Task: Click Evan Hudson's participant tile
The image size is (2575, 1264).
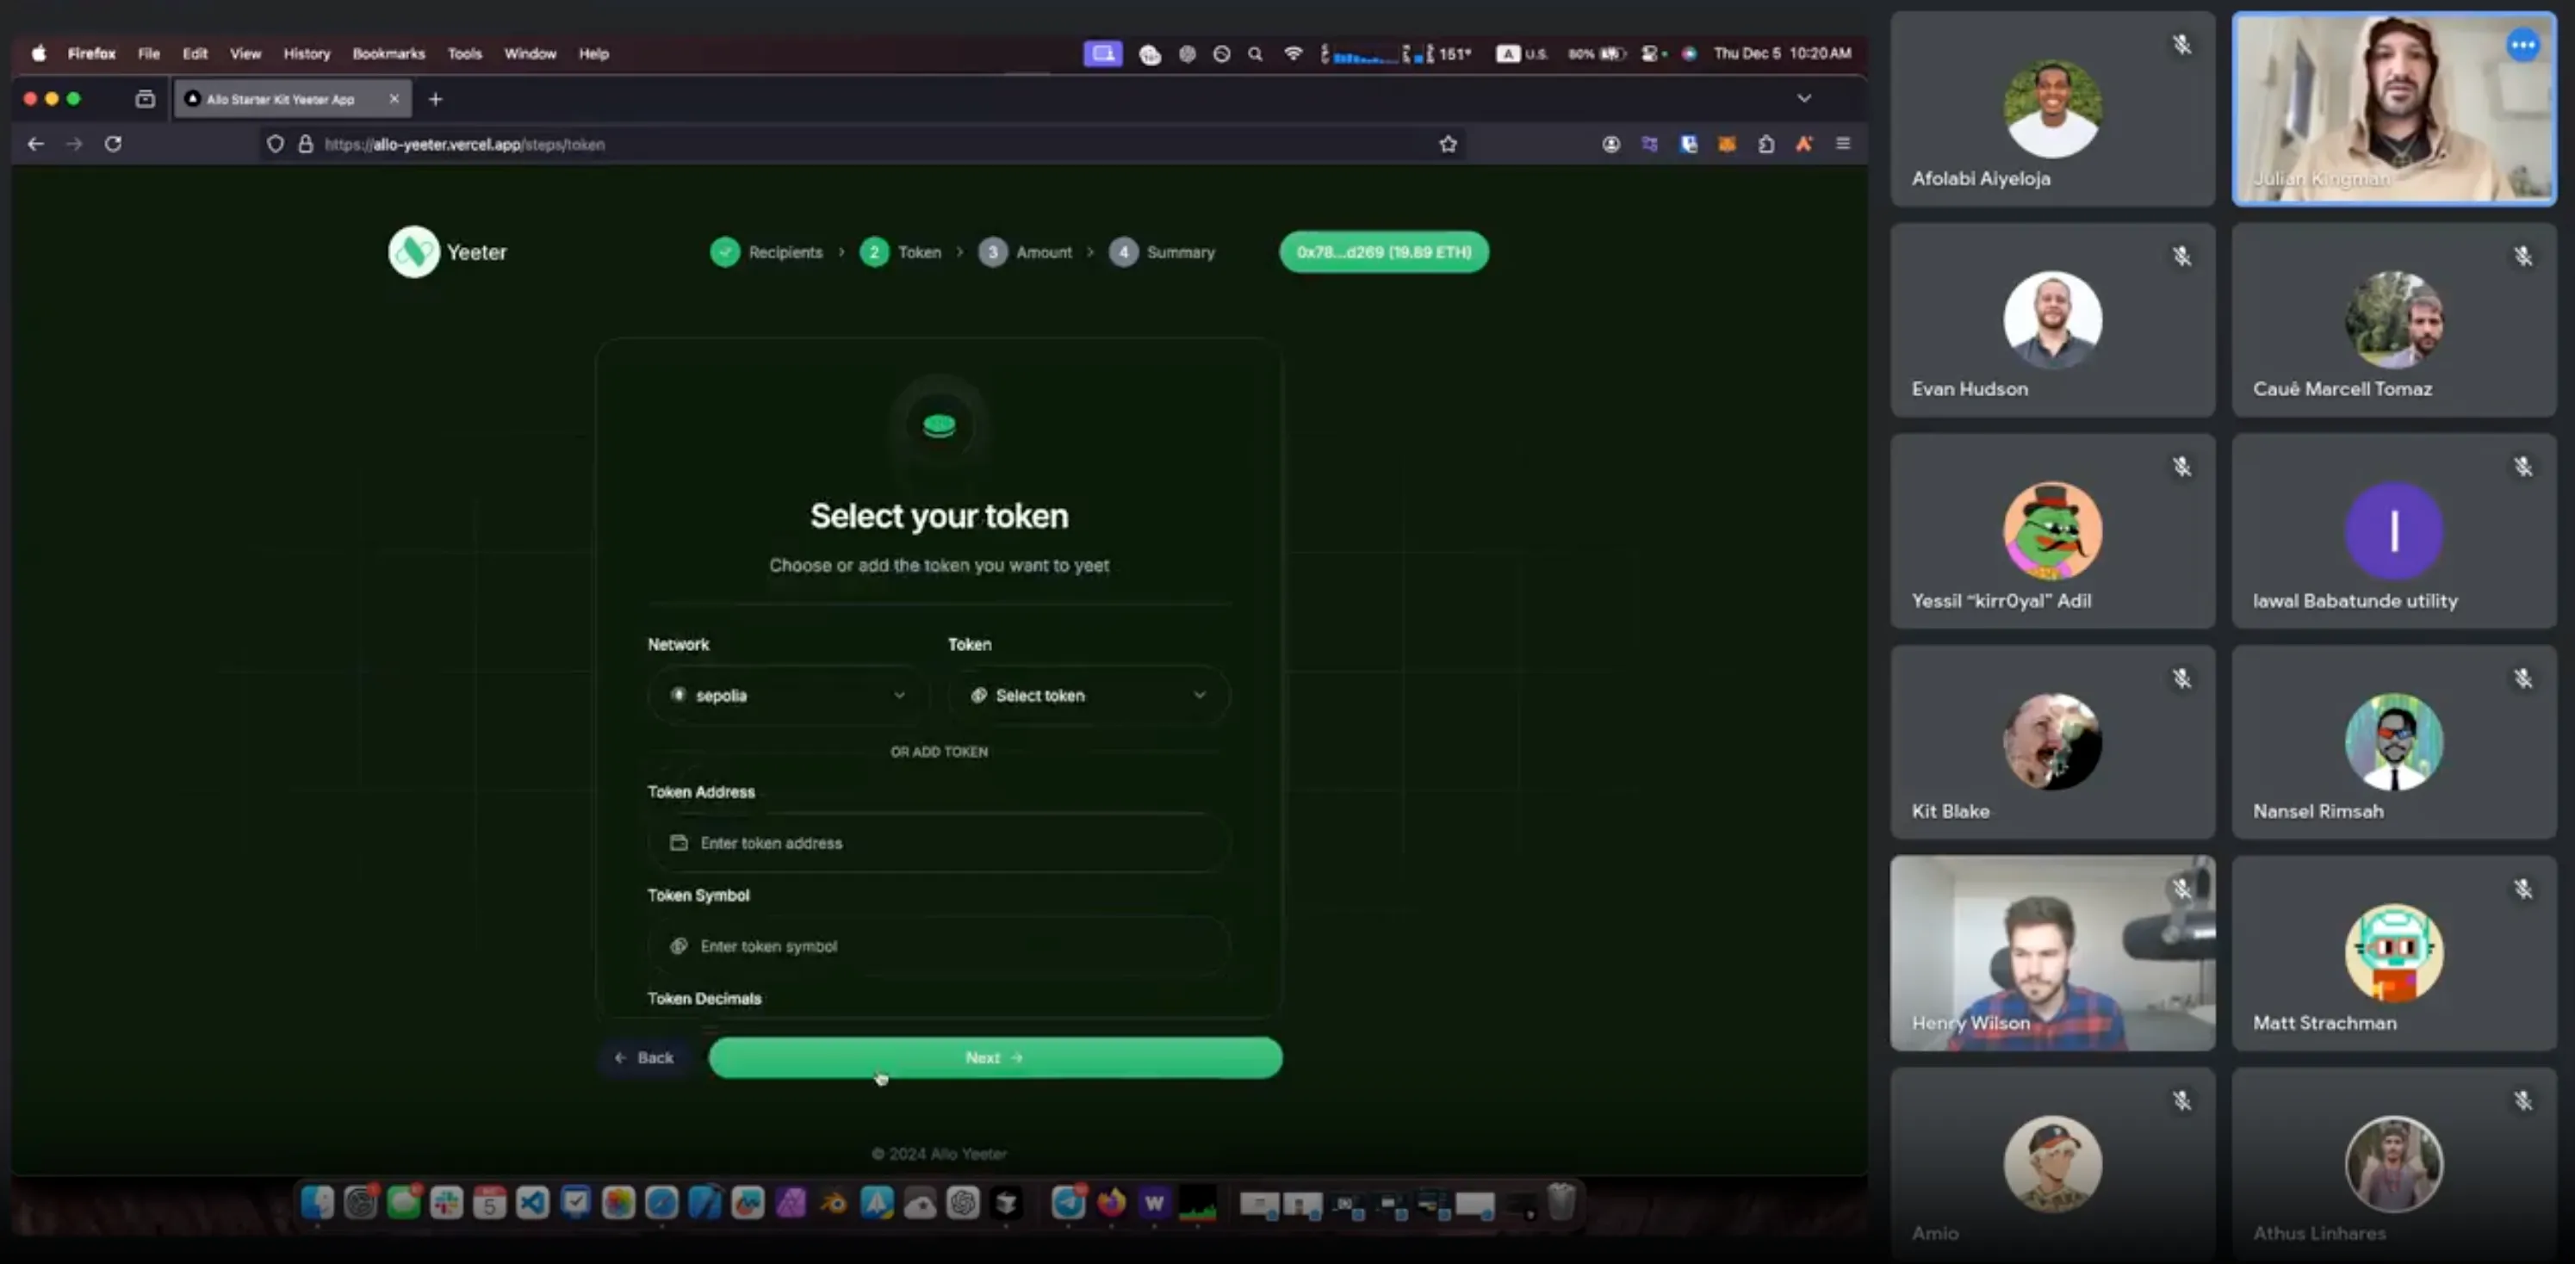Action: click(x=2052, y=319)
